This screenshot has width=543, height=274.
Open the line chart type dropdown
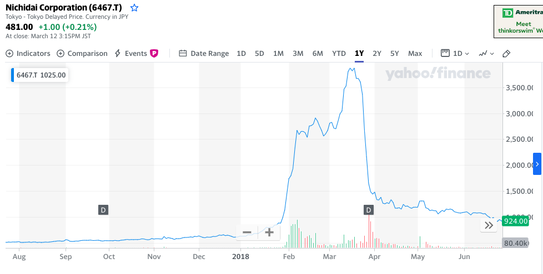point(485,54)
